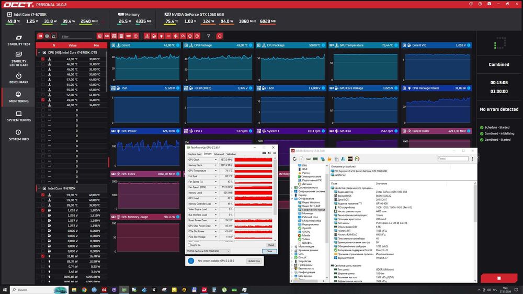523x294 pixels.
Task: Stop the OCCT test with the red stop button
Action: 499,278
